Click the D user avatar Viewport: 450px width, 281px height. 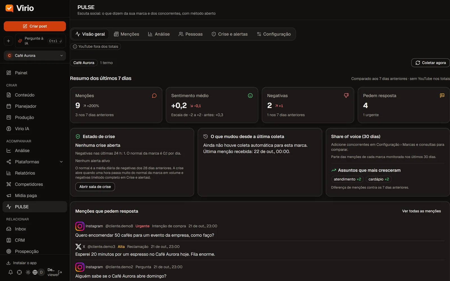[x=41, y=272]
